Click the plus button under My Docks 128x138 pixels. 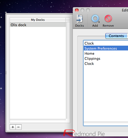point(13,127)
